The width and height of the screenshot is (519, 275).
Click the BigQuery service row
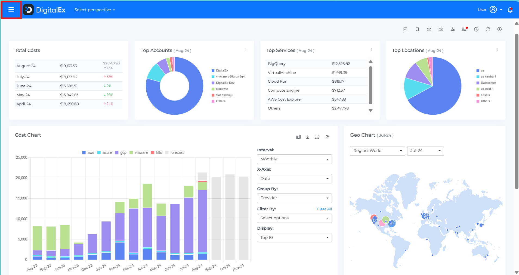coord(317,64)
